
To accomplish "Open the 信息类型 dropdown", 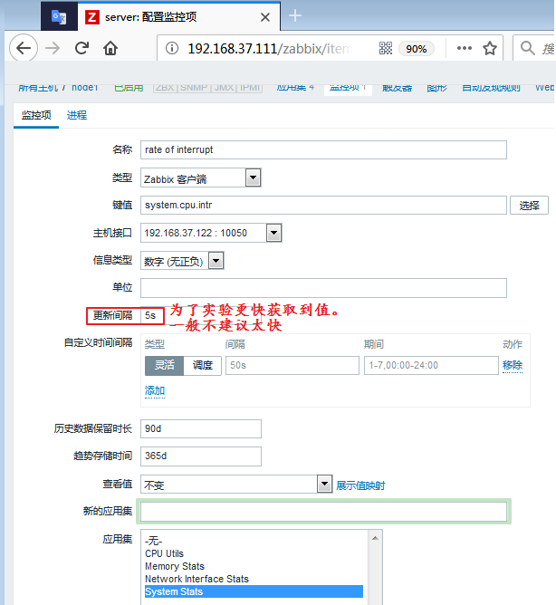I will click(216, 261).
